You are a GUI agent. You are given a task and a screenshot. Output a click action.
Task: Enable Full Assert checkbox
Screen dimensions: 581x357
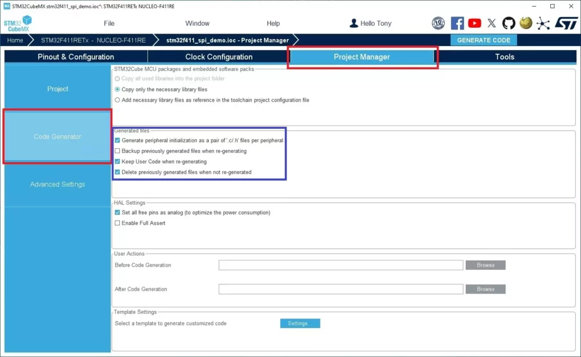(x=117, y=223)
